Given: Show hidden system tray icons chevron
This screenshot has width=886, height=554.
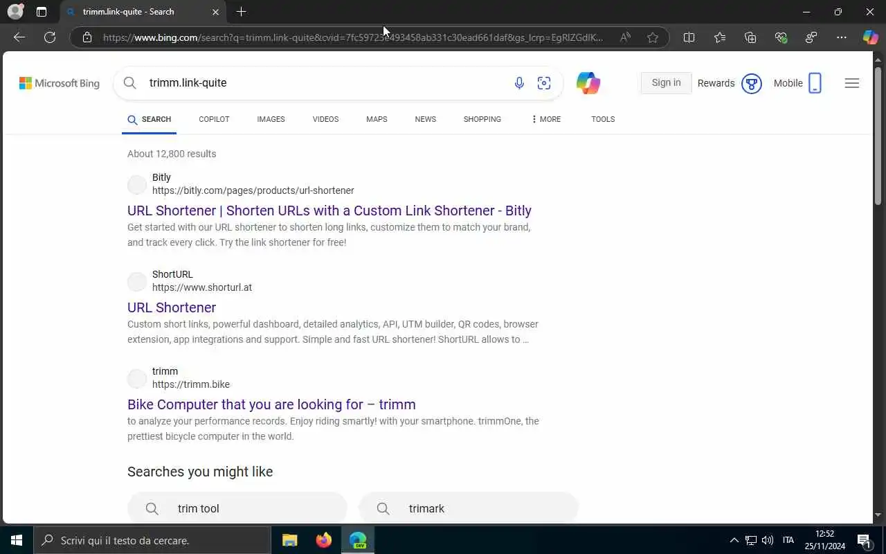Looking at the screenshot, I should (734, 540).
